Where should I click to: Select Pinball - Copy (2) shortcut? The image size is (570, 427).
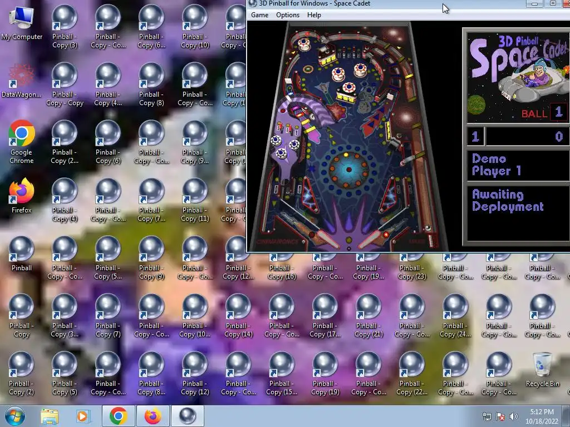(x=22, y=373)
